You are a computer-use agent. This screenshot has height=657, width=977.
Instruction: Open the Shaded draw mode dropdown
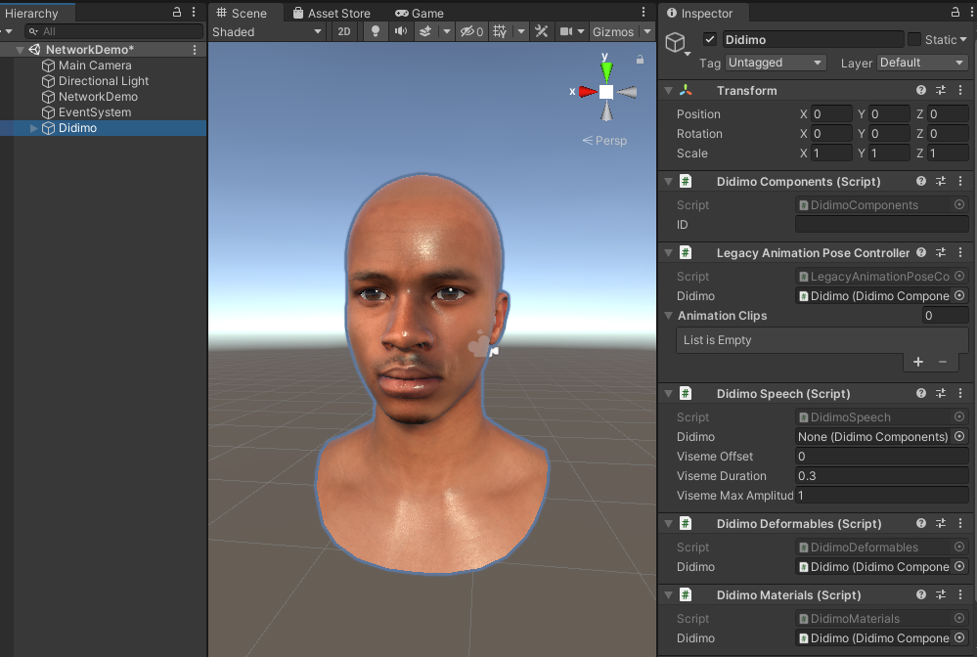(267, 31)
